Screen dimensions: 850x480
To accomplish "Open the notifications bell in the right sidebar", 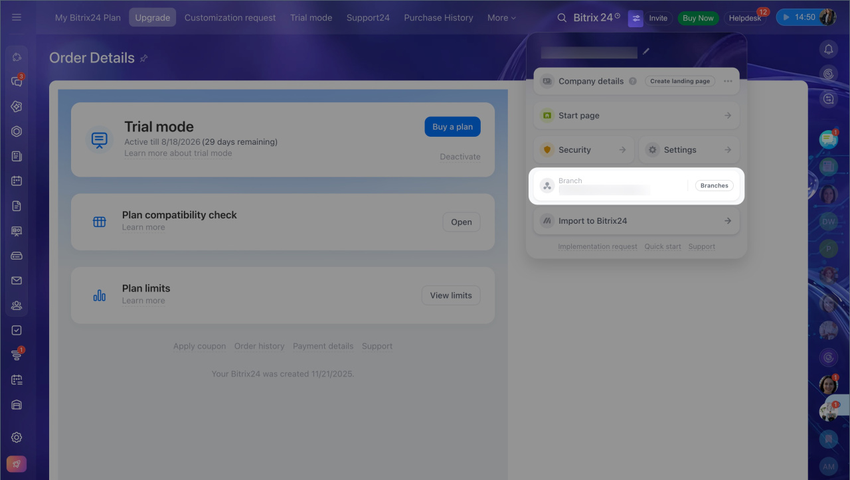I will 829,49.
